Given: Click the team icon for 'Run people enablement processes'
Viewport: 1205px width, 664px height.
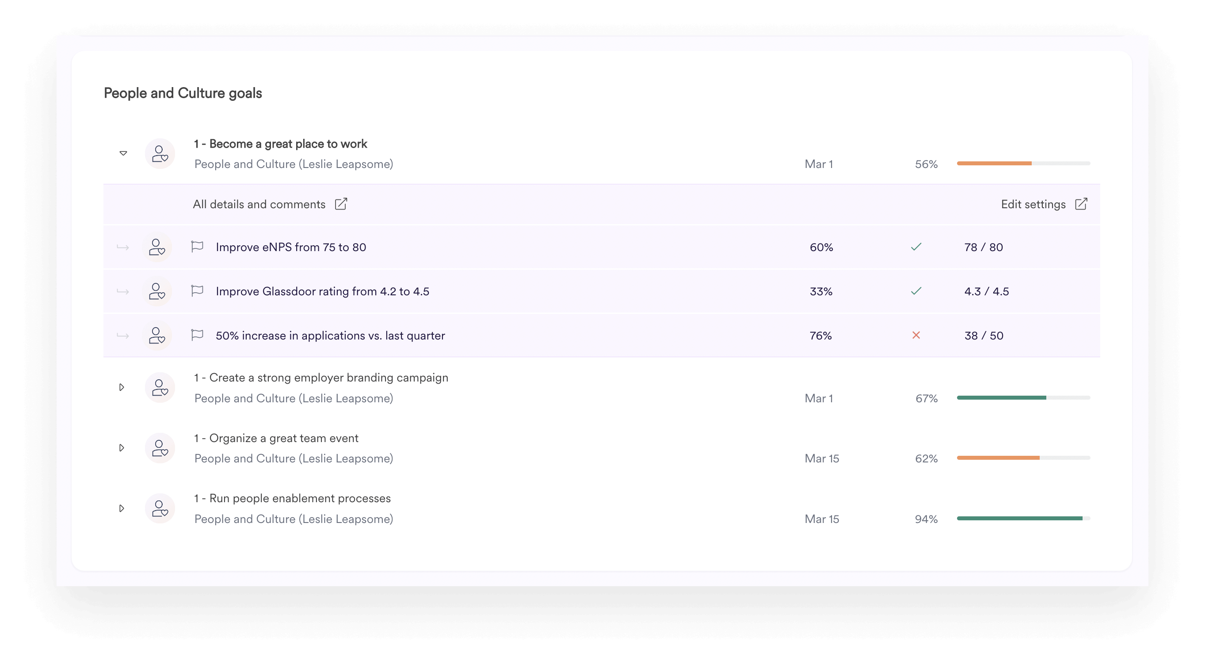Looking at the screenshot, I should click(x=160, y=508).
